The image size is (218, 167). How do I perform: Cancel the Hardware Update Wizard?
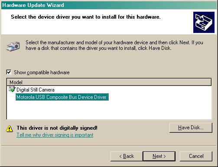point(196,156)
